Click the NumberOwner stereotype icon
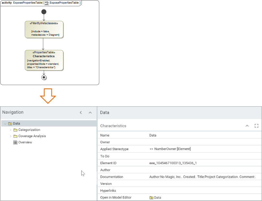 [x=151, y=149]
